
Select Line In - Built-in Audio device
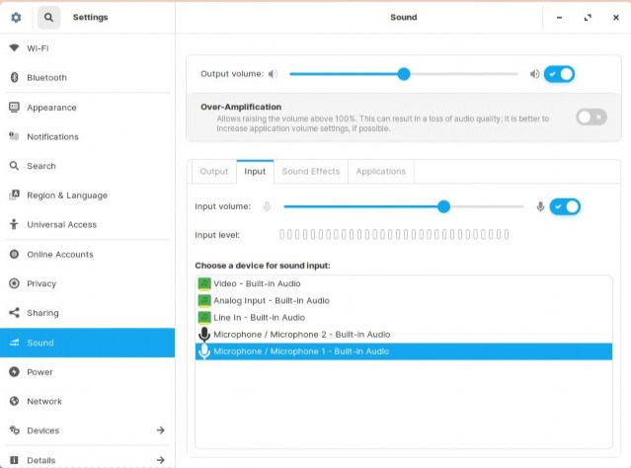tap(259, 318)
